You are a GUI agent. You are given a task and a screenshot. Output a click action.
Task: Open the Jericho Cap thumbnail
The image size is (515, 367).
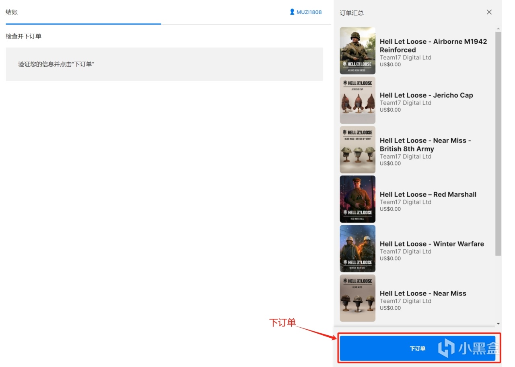pos(358,100)
